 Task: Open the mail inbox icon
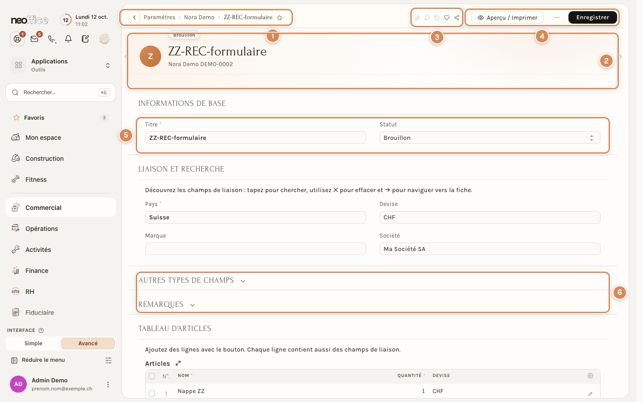tap(34, 39)
